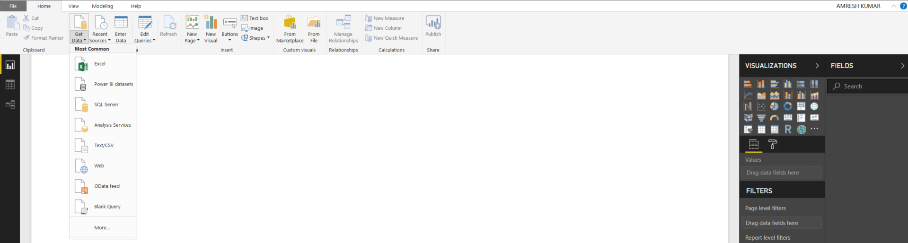Select the Clustered column chart visual
908x243 pixels.
(788, 84)
